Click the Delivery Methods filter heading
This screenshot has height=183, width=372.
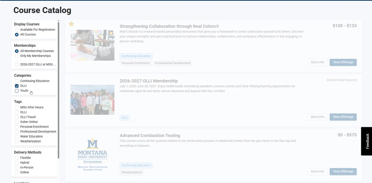[28, 152]
